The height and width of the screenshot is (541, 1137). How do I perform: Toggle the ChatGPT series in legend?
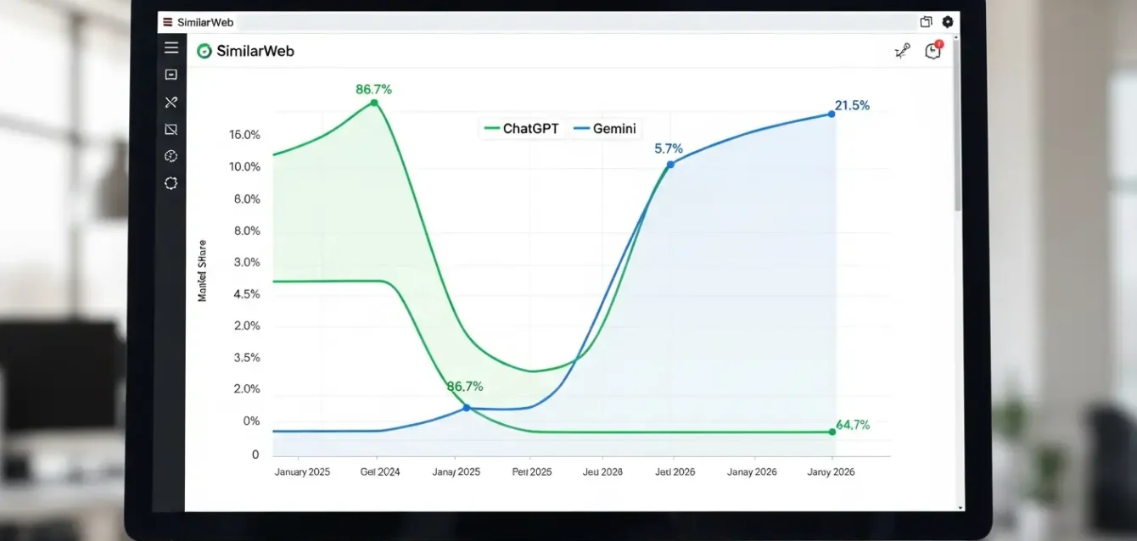[x=521, y=129]
